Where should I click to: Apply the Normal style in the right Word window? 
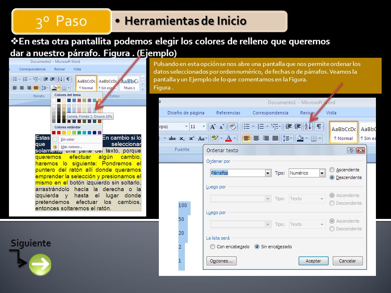pyautogui.click(x=344, y=132)
